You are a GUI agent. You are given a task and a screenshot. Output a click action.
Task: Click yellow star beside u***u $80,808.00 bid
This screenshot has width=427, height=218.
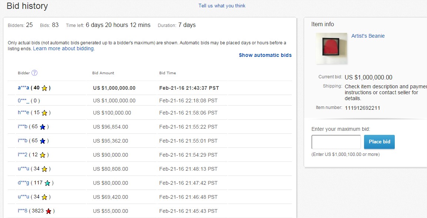coord(44,169)
